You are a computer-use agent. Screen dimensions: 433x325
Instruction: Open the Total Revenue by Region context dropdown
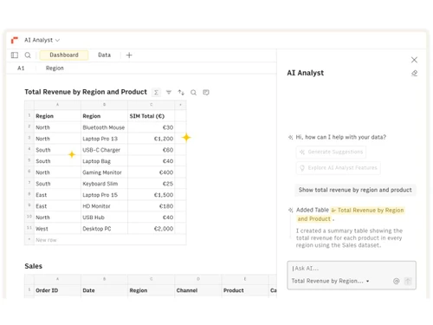[330, 281]
